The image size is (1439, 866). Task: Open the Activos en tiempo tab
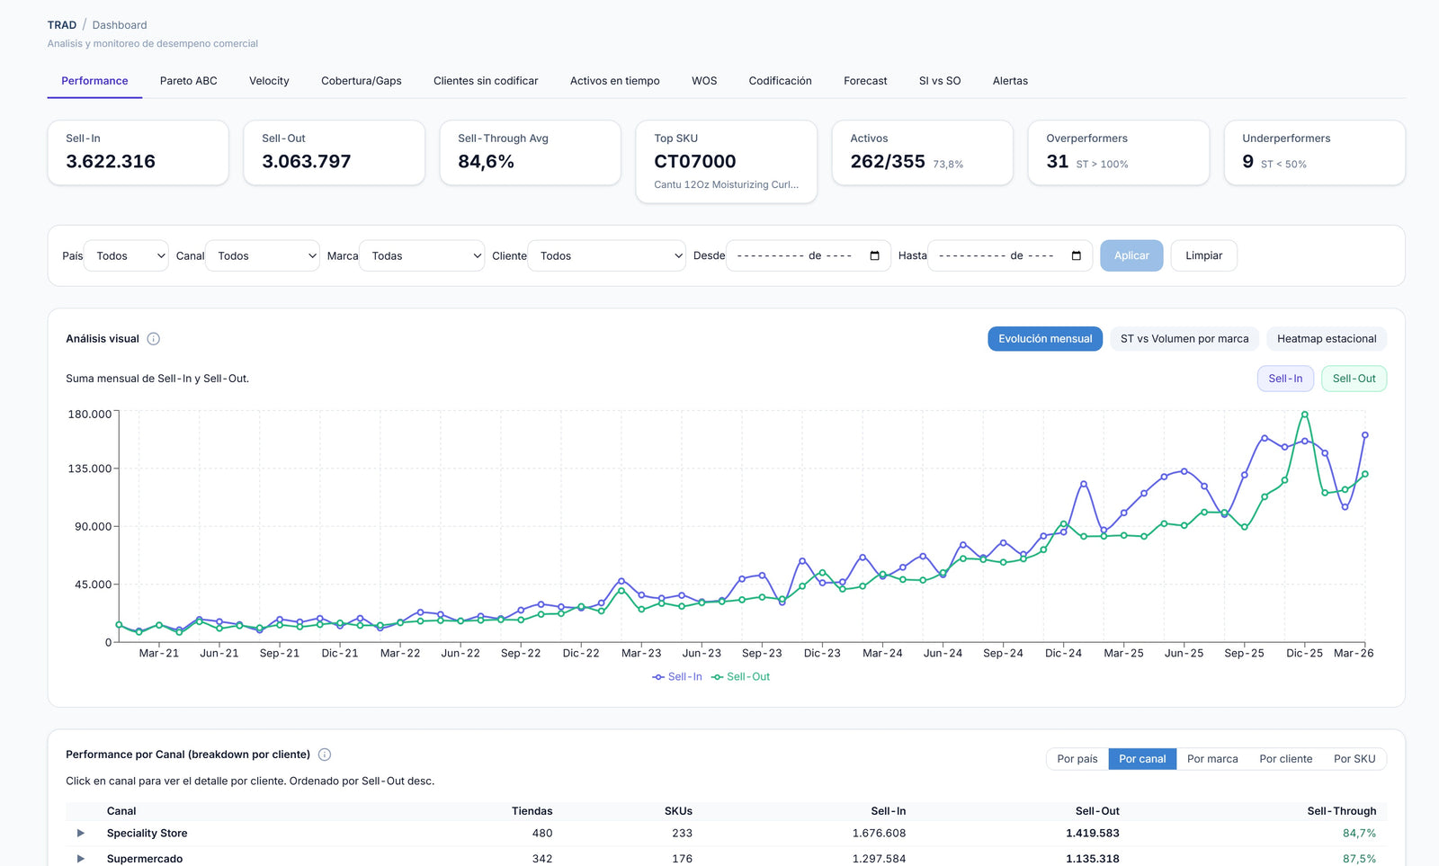(x=615, y=81)
